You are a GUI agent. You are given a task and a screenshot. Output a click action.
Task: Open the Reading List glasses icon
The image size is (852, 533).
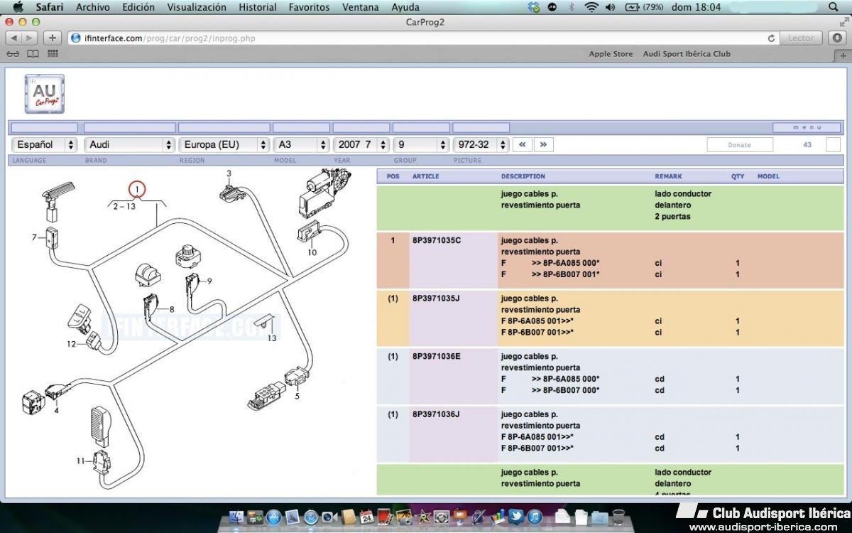pyautogui.click(x=13, y=54)
